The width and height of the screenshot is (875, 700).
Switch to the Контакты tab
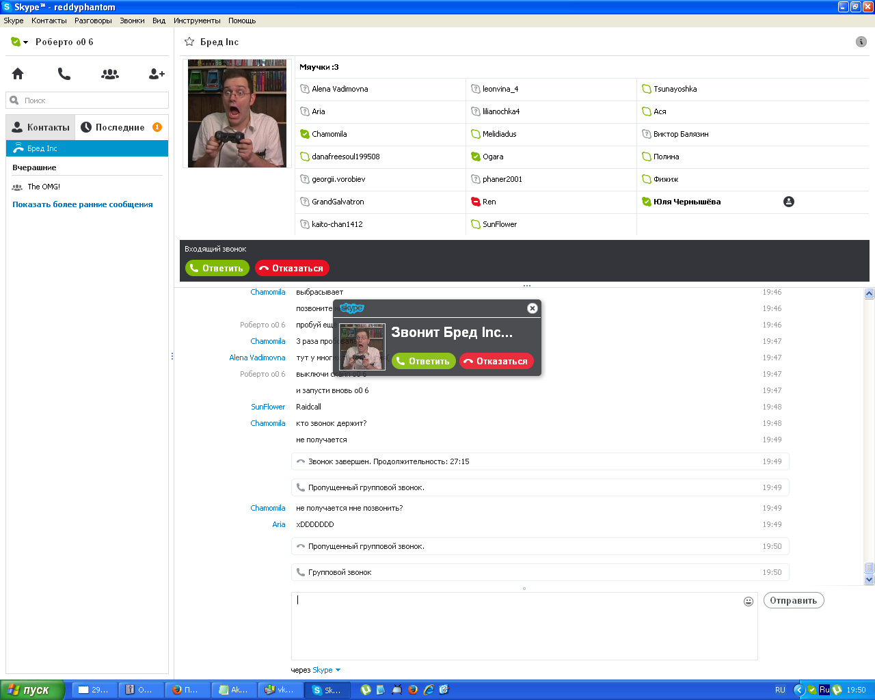40,127
